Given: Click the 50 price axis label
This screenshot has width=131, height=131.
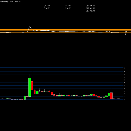Looking at the screenshot, I should tap(124, 72).
